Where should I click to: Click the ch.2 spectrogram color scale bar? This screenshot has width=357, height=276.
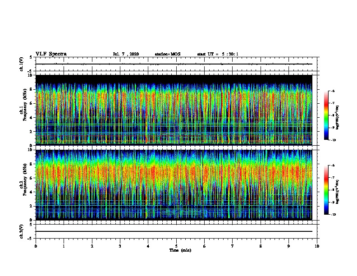tap(326, 190)
